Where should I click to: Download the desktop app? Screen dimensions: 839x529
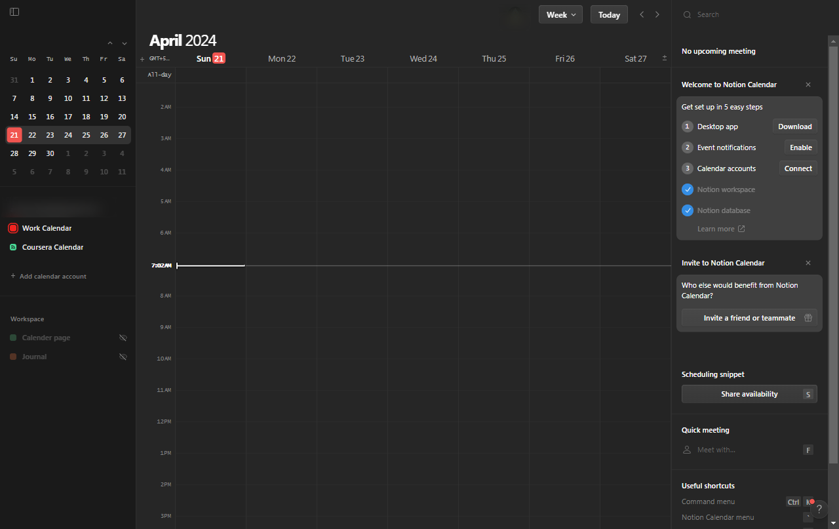point(794,127)
